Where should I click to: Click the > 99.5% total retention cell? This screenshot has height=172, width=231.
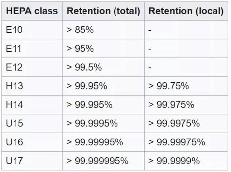click(x=84, y=67)
